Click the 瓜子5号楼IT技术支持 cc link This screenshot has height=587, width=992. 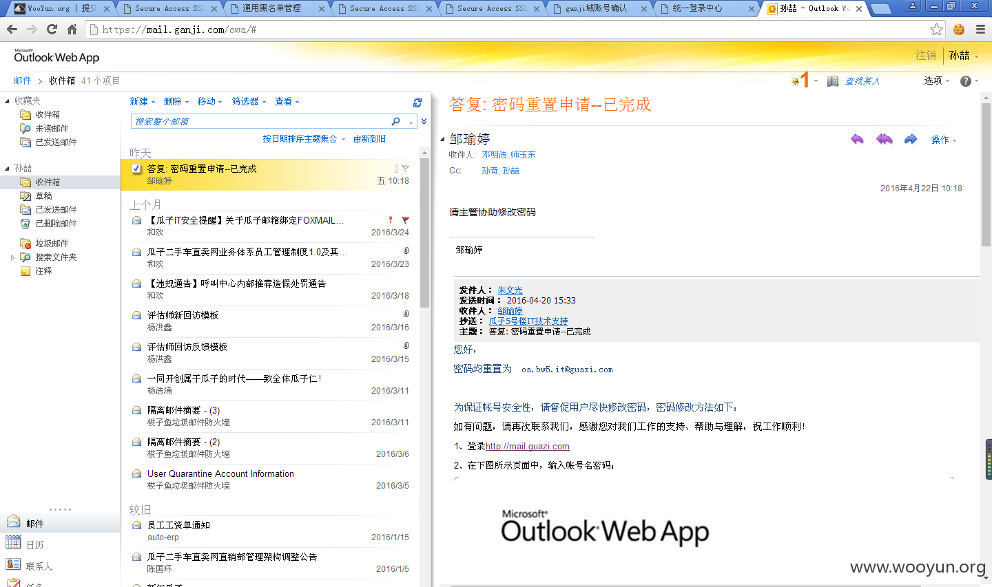coord(528,321)
